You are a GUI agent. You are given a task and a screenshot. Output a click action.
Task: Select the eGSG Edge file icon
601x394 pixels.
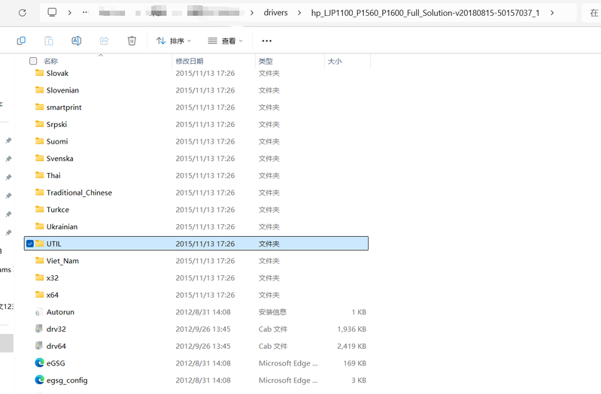[x=40, y=363]
